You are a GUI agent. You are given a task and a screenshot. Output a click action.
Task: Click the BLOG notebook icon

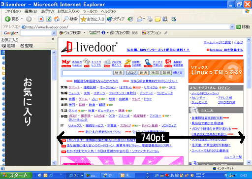click(x=107, y=63)
